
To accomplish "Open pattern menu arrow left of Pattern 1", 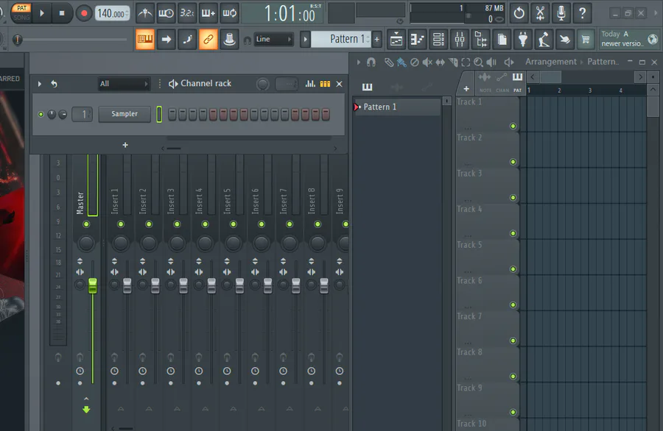I will 305,40.
